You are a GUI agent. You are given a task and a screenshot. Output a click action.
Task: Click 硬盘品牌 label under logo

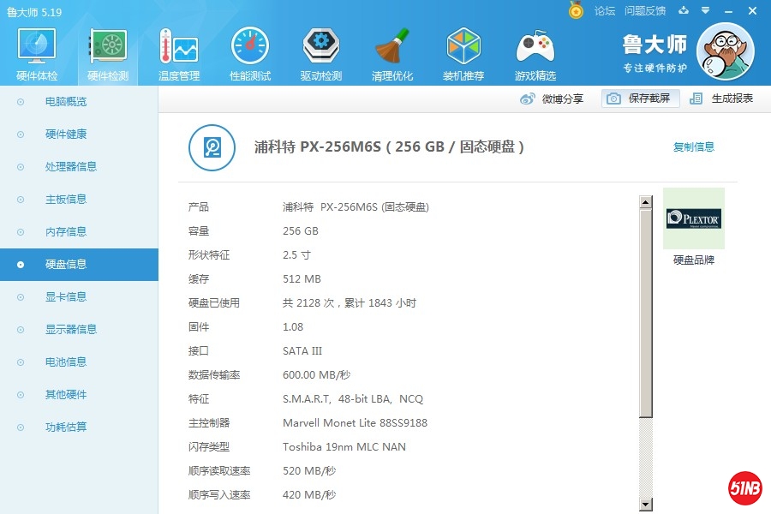(x=694, y=260)
